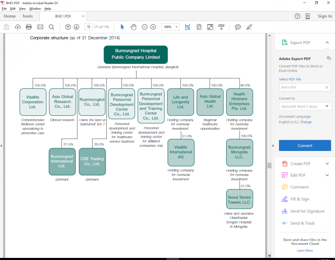335x260 pixels.
Task: Go to next page arrow
Action: [77, 27]
